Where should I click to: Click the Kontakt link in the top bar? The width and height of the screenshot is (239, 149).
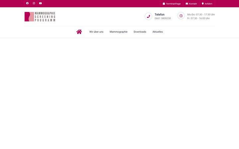[191, 4]
